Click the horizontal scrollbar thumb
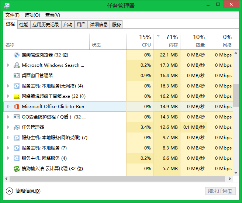Screen dimensions: 242x203 click(117, 179)
